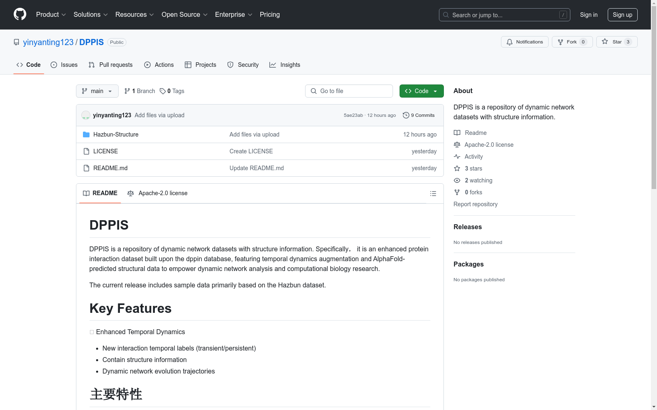Expand the Solutions menu
Screen dimensions: 657x410
[90, 14]
